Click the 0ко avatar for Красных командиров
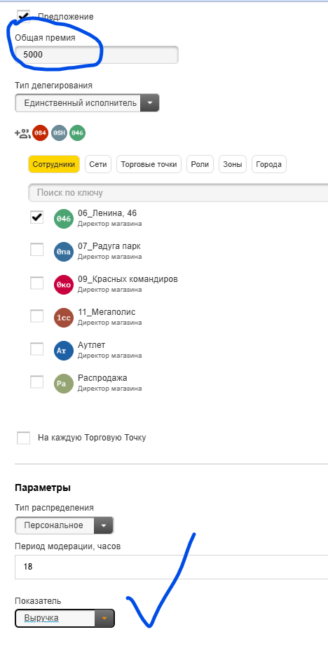328x646 pixels. click(64, 284)
